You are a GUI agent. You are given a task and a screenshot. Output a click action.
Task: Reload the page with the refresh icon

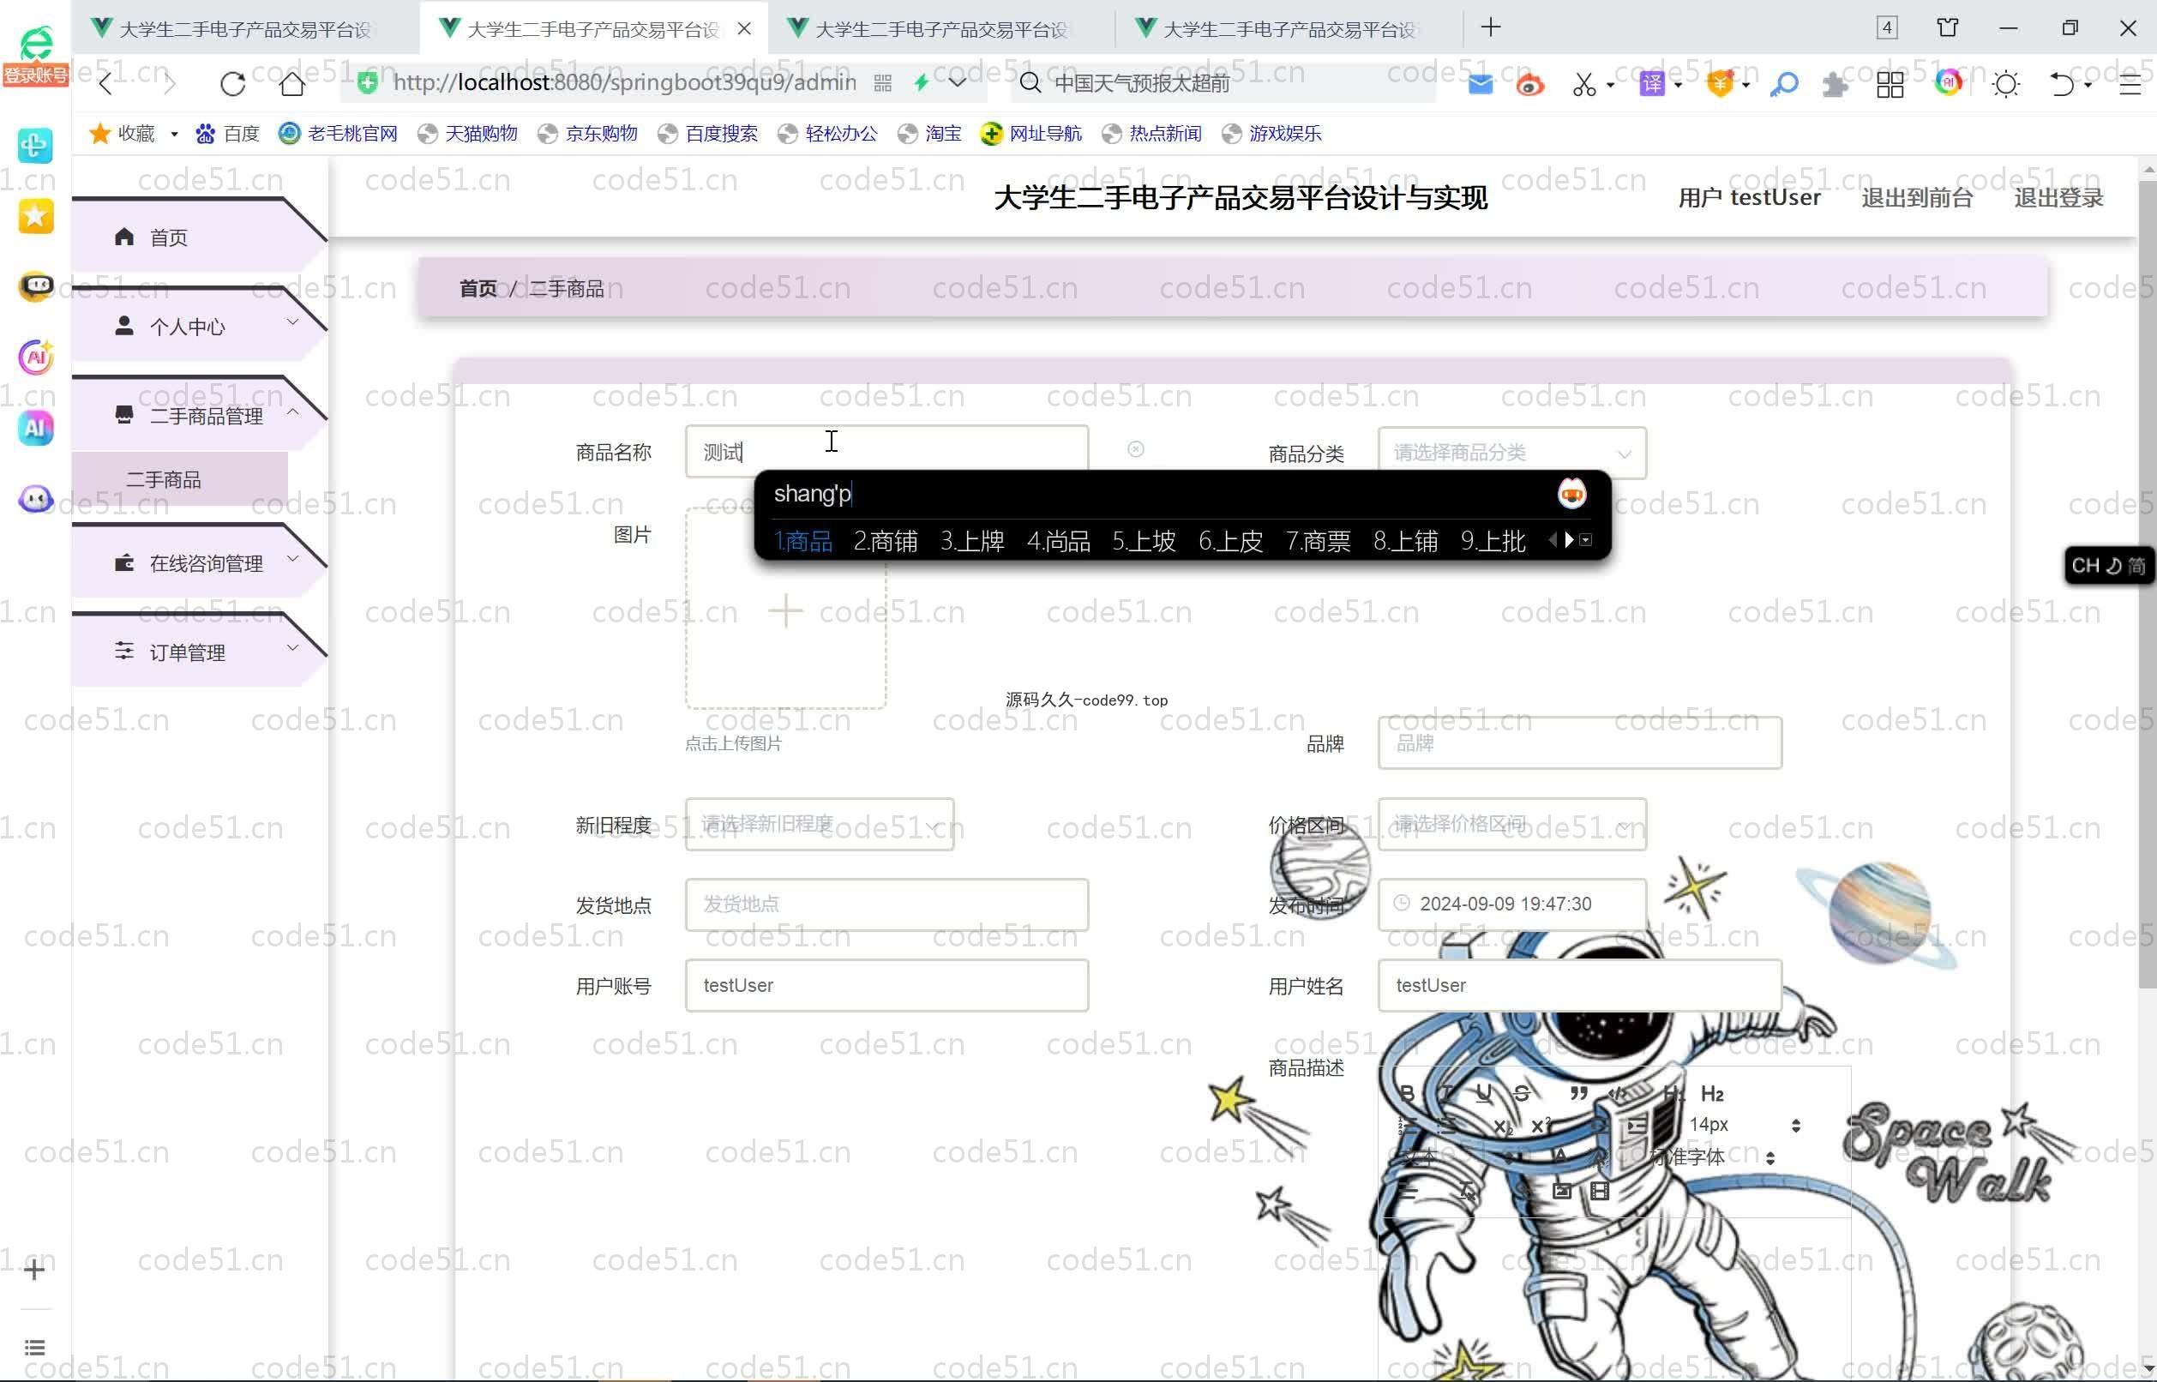(x=232, y=83)
